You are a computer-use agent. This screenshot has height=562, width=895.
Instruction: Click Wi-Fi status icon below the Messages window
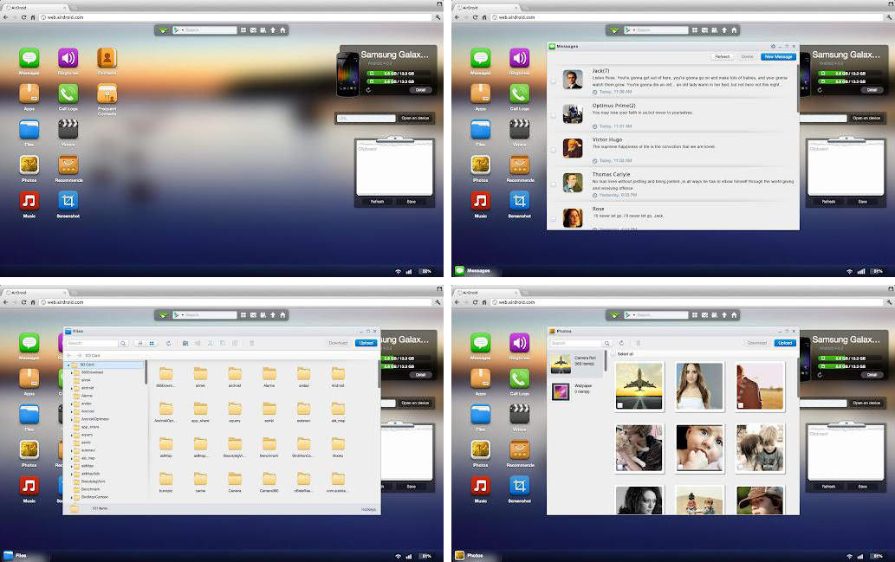[849, 271]
